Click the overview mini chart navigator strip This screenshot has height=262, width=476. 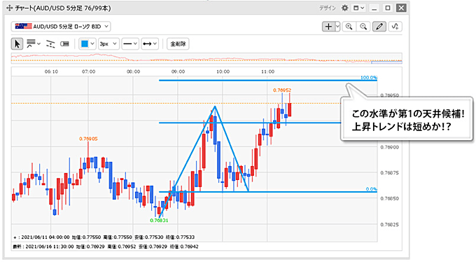tap(206, 58)
